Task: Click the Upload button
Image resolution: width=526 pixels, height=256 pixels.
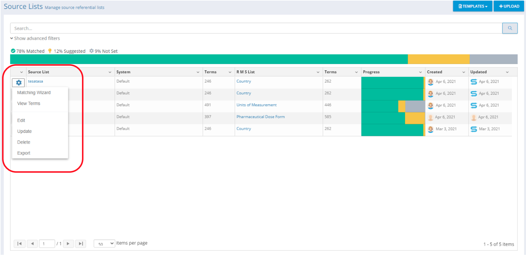Action: (509, 6)
